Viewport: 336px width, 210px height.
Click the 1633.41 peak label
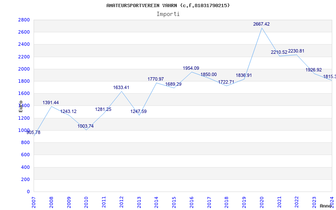pos(121,87)
